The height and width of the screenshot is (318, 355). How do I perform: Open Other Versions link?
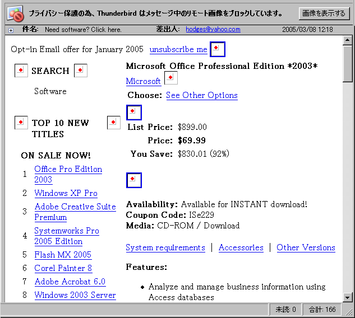tap(306, 247)
